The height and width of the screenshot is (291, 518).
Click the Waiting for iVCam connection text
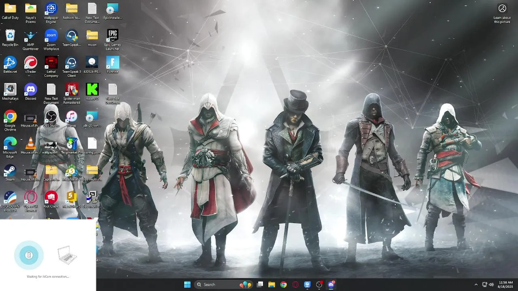(48, 277)
